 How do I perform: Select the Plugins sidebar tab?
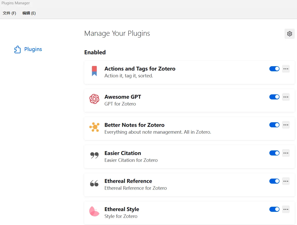coord(33,49)
